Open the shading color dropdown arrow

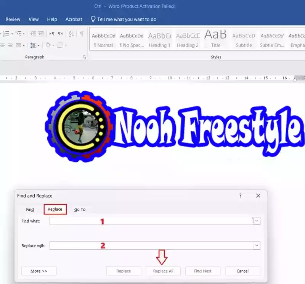pyautogui.click(x=53, y=45)
